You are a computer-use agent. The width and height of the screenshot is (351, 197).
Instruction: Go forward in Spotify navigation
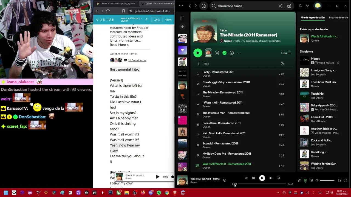coord(196,6)
